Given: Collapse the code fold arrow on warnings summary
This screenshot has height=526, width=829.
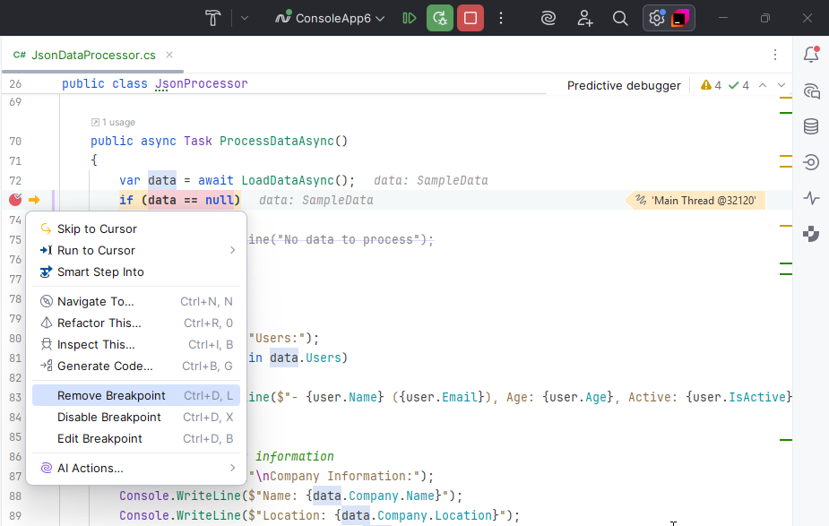Looking at the screenshot, I should [763, 83].
